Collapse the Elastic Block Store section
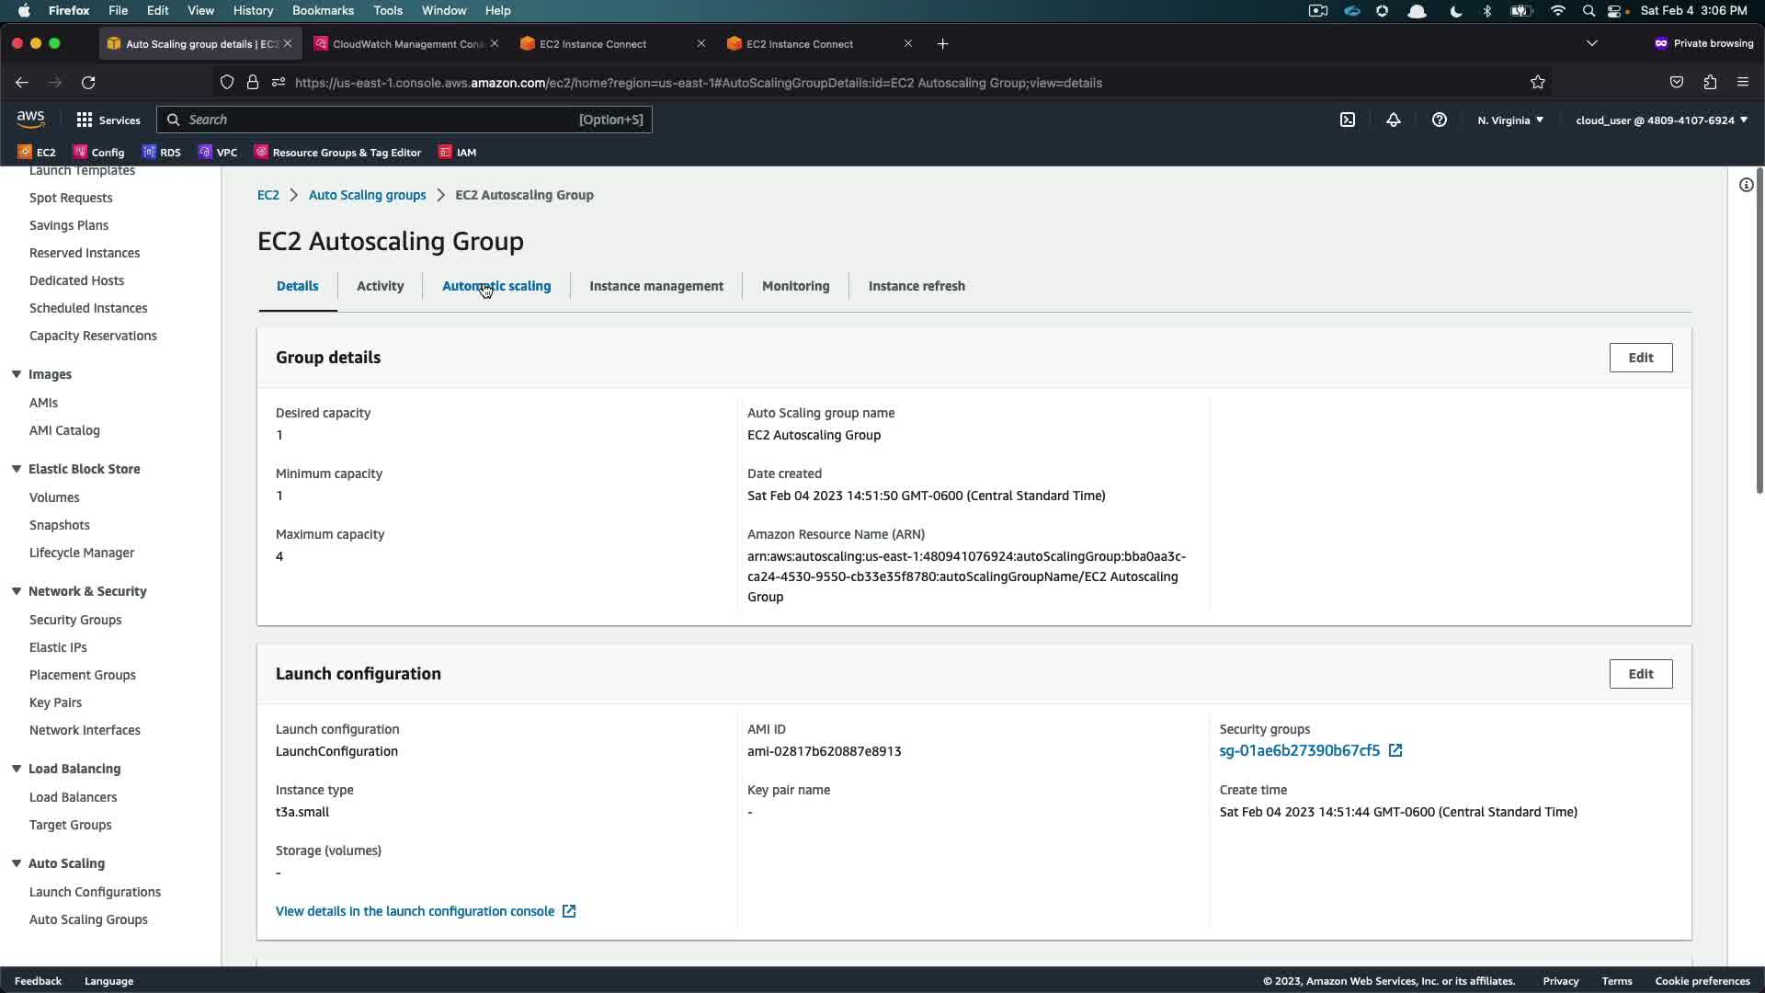This screenshot has width=1765, height=993. (17, 469)
